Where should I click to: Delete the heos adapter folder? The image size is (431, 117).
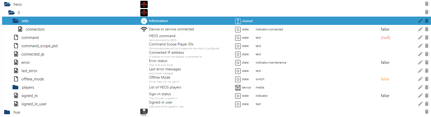click(427, 4)
